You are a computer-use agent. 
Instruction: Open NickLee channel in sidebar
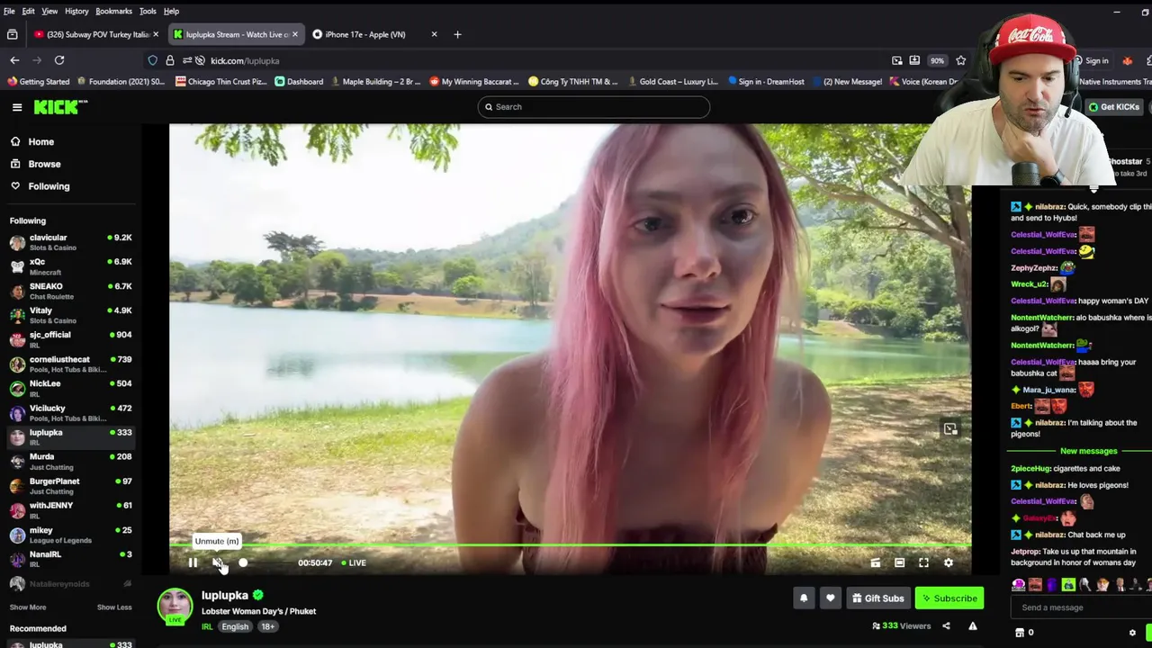70,388
